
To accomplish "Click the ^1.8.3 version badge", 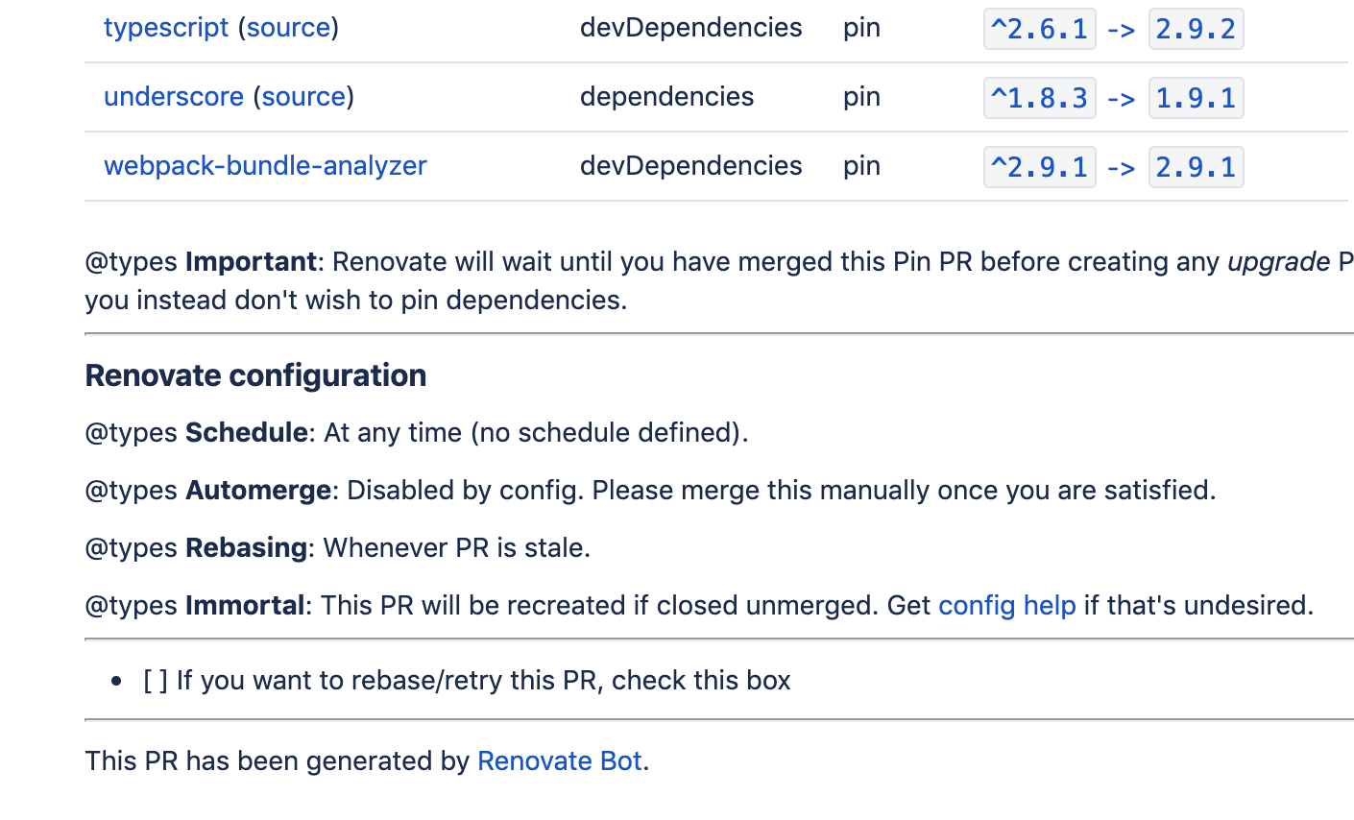I will point(1040,98).
